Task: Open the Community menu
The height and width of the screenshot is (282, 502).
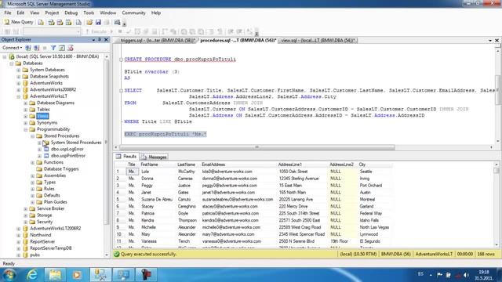Action: coord(133,13)
